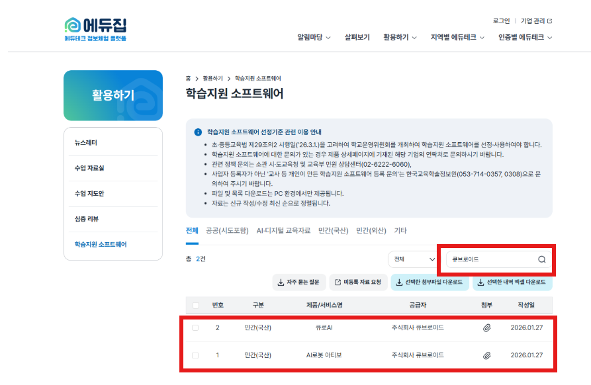Open attachment icon for AI로봇 아티보 row
The width and height of the screenshot is (591, 385).
[x=486, y=355]
